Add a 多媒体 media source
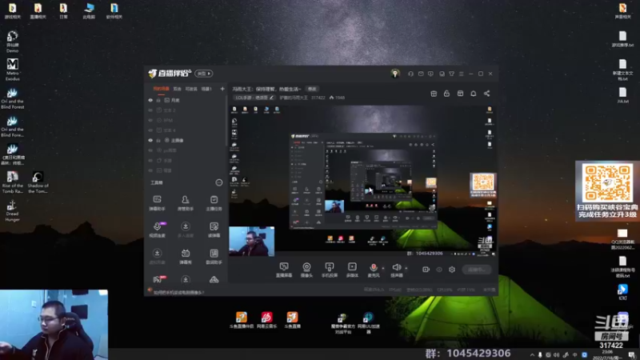 pos(352,270)
